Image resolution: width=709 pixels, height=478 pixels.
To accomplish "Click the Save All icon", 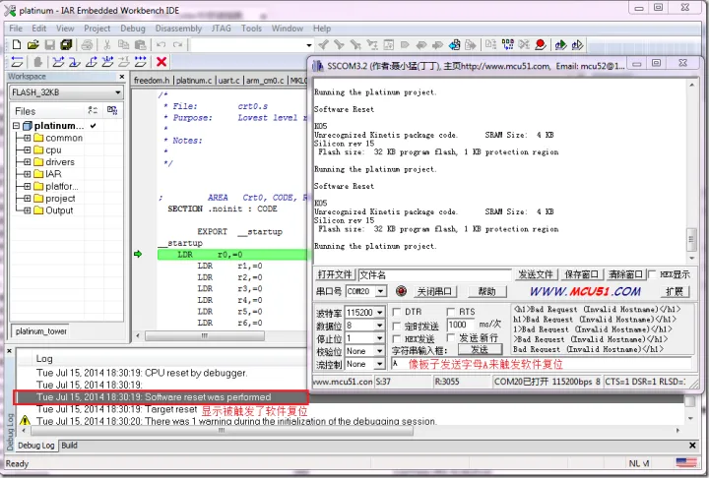I will [x=67, y=44].
